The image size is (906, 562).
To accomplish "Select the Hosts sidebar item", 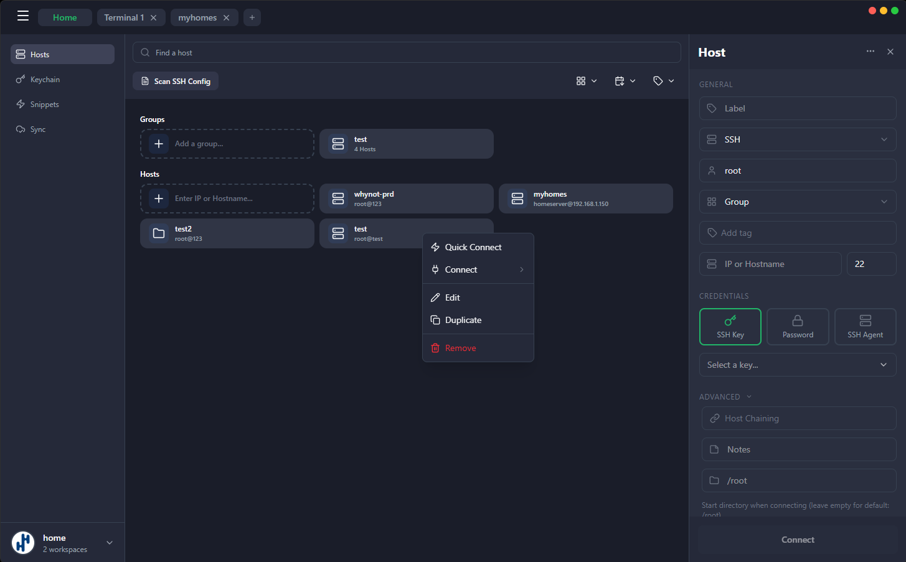I will 39,54.
